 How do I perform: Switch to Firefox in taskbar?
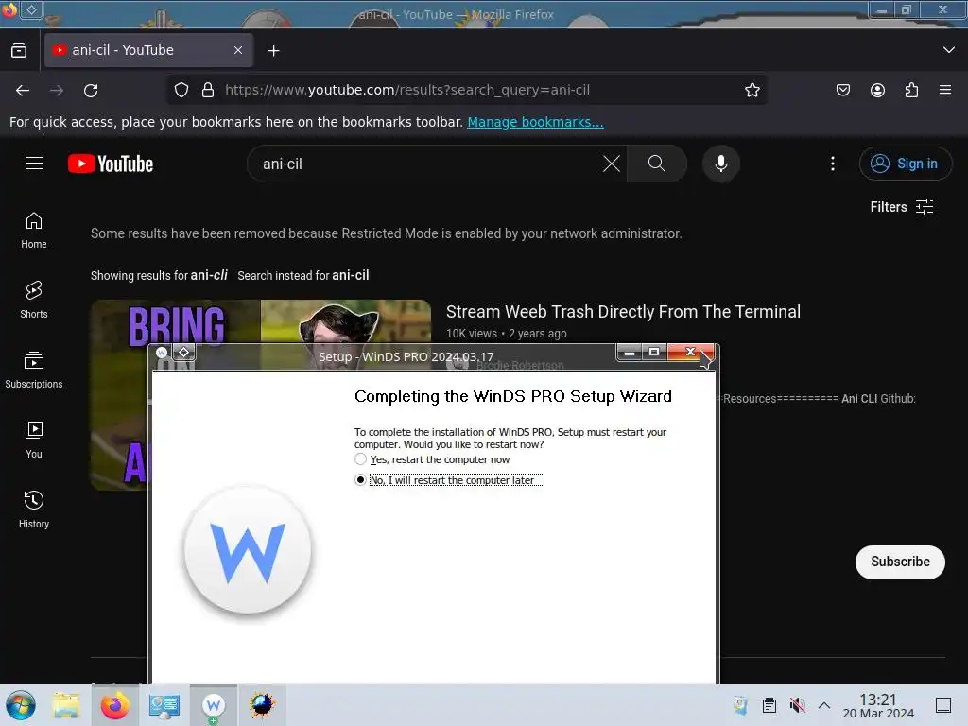(x=114, y=705)
